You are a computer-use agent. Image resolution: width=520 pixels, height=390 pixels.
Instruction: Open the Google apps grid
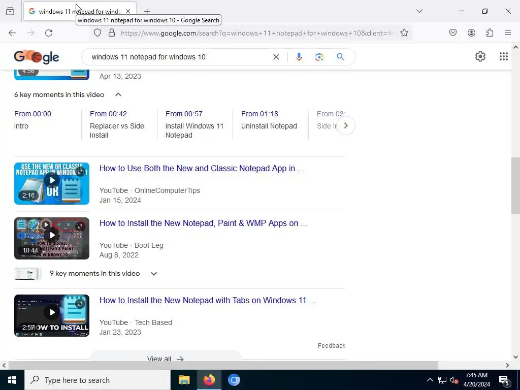(x=503, y=57)
